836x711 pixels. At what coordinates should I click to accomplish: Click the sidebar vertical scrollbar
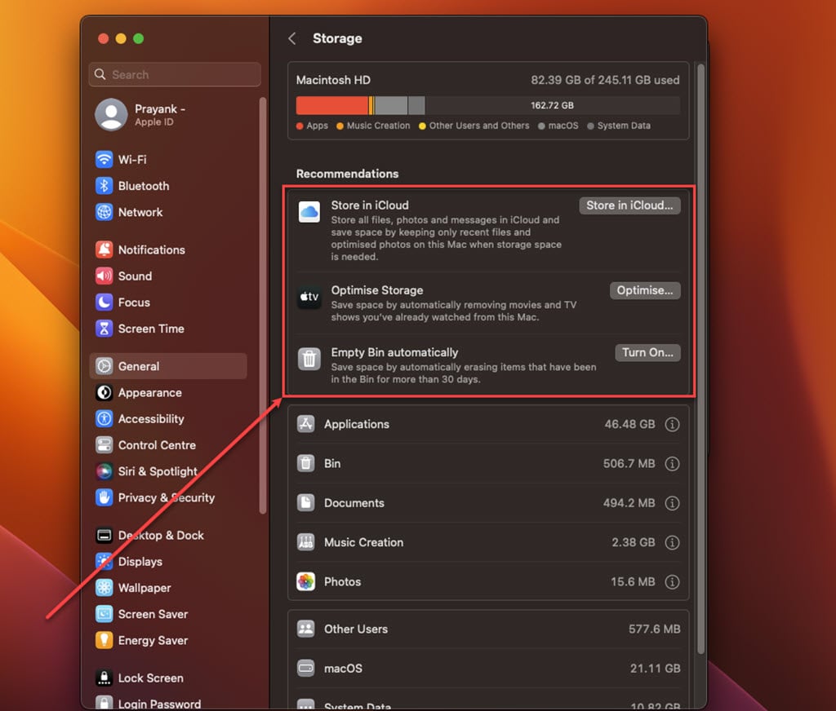tap(263, 305)
